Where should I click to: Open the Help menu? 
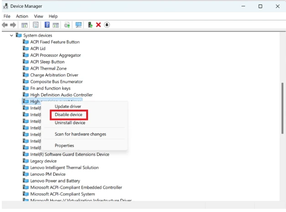[x=53, y=16]
